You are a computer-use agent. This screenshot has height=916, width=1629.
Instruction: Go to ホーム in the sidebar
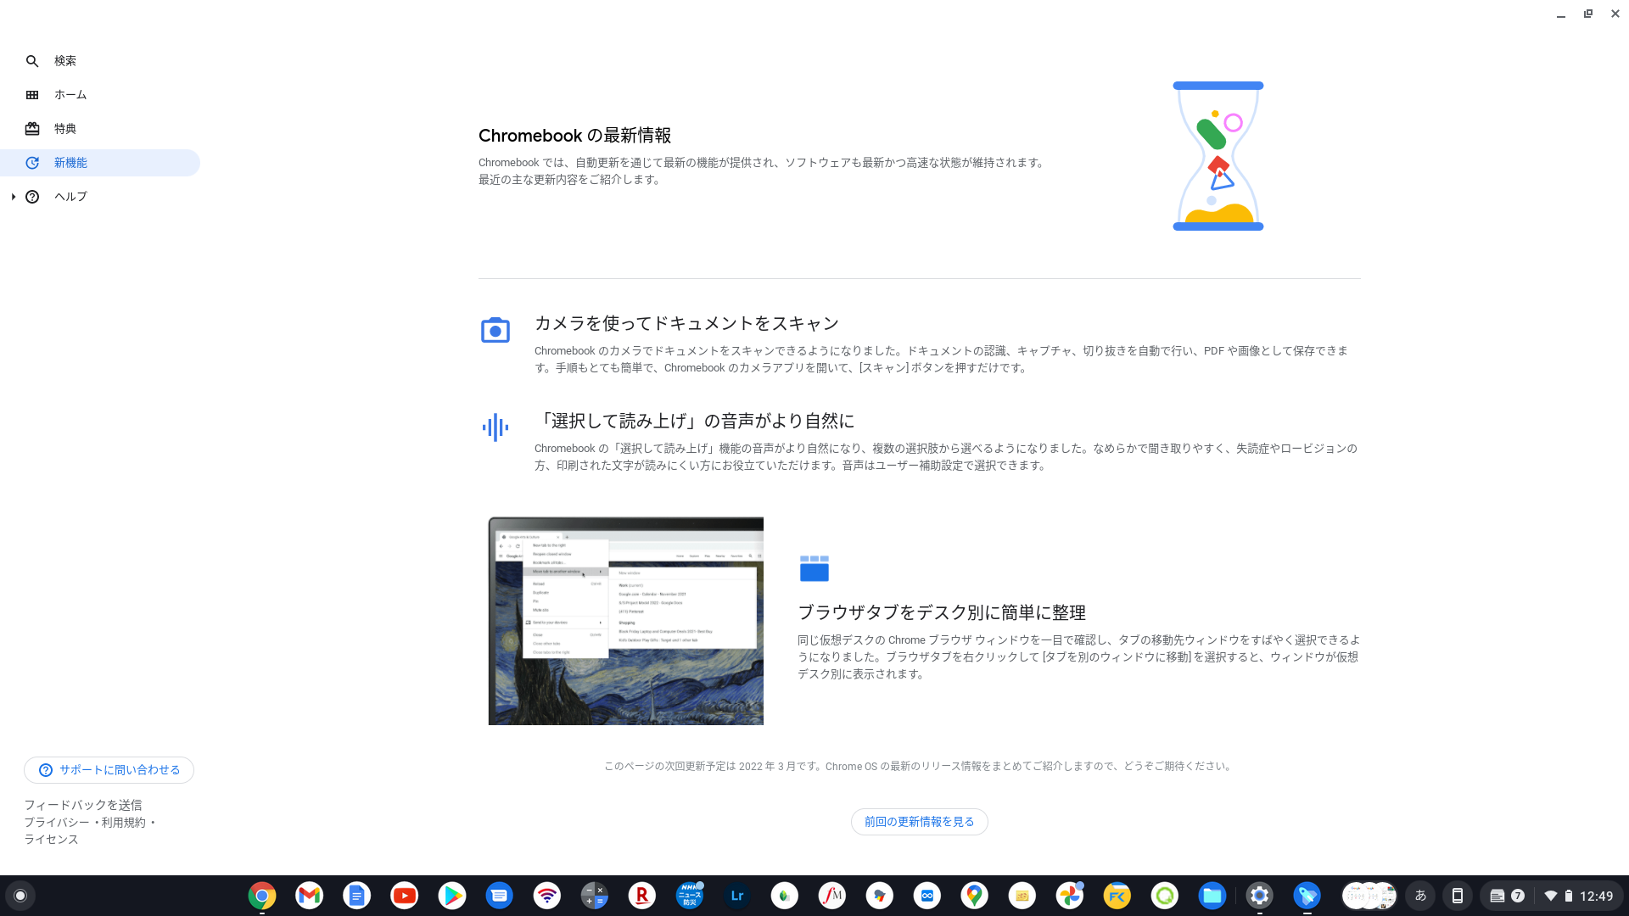click(100, 95)
